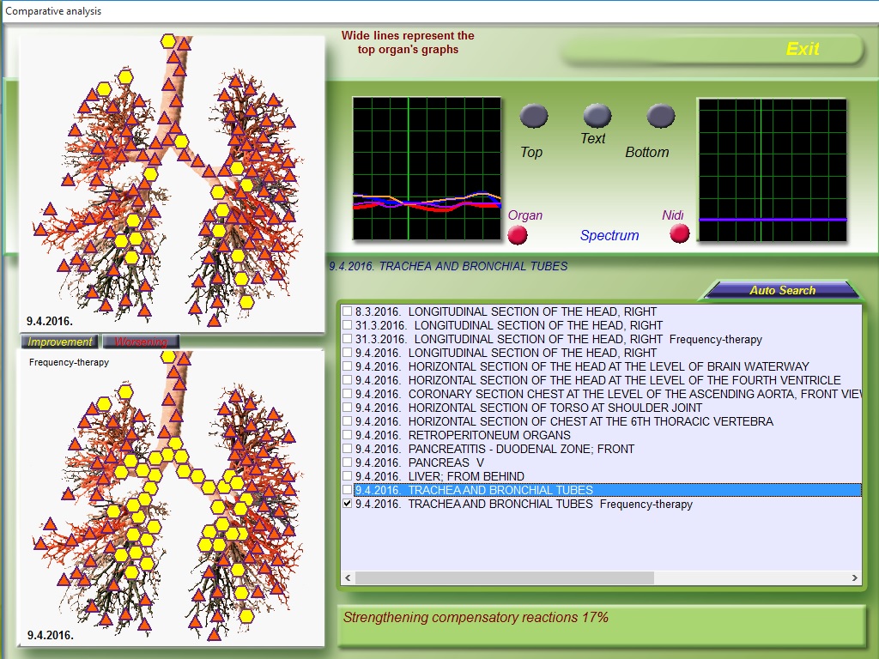Check the highlighted TRACHEA AND BRONCHIAL TUBES box
This screenshot has height=659, width=879.
348,490
